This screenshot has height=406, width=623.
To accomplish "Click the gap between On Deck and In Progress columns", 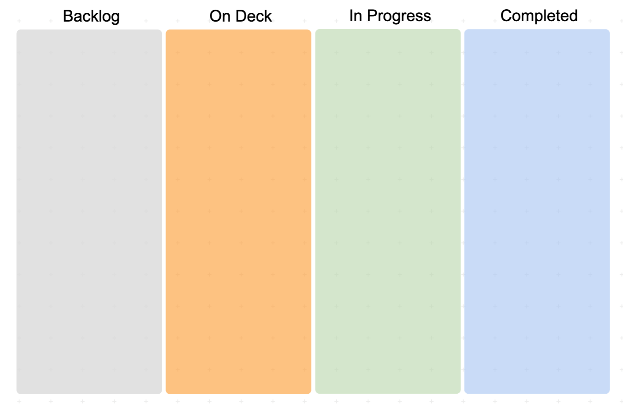I will 313,212.
